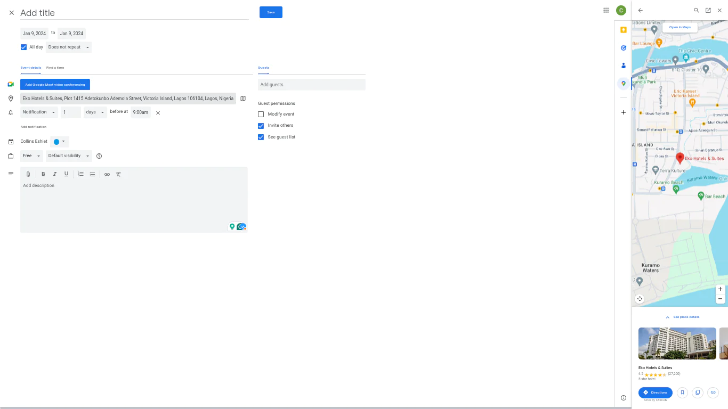Change the 9:00am notification time
This screenshot has width=728, height=409.
(141, 112)
